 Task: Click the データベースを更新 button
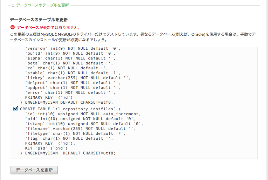point(34,170)
